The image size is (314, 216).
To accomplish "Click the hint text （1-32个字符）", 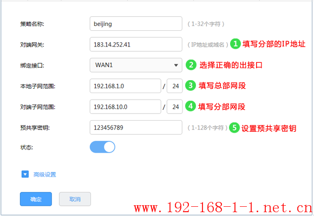I will click(x=206, y=24).
